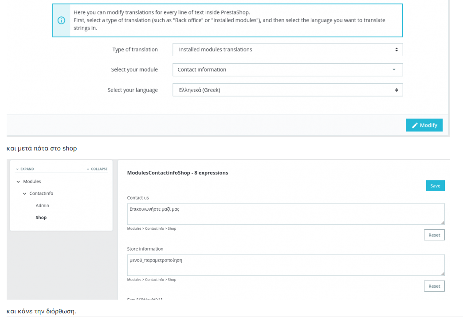Screen dimensions: 463x320
Task: Reset the Contact us translation
Action: coord(434,235)
